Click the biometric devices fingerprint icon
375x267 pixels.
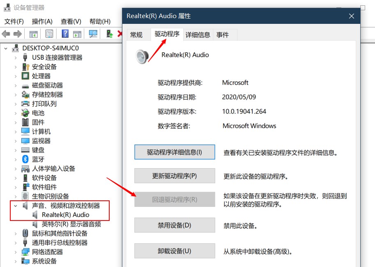[25, 196]
